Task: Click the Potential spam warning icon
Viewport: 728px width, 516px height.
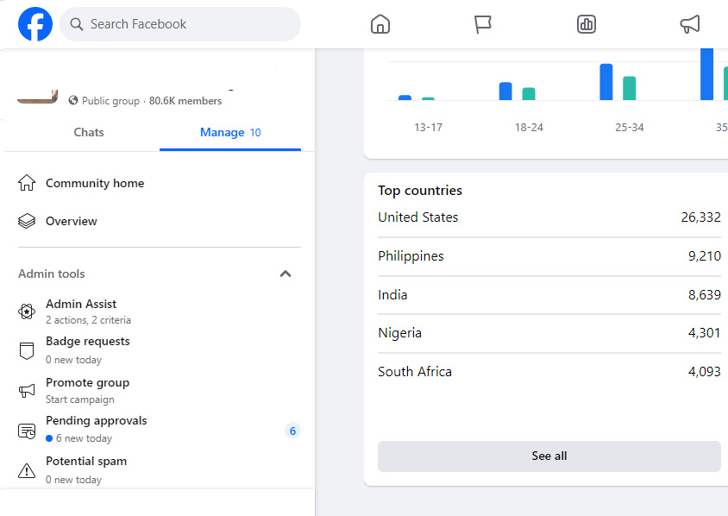Action: pyautogui.click(x=27, y=470)
